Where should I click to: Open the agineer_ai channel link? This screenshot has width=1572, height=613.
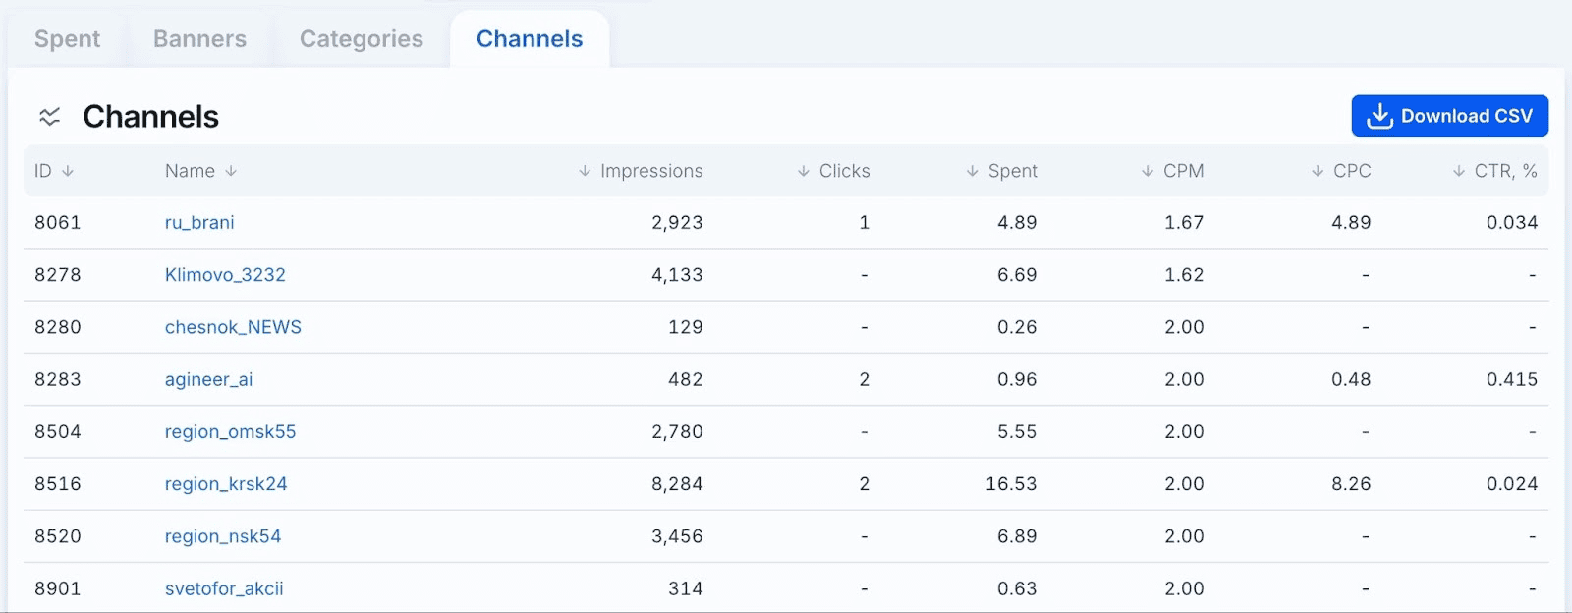(x=208, y=379)
